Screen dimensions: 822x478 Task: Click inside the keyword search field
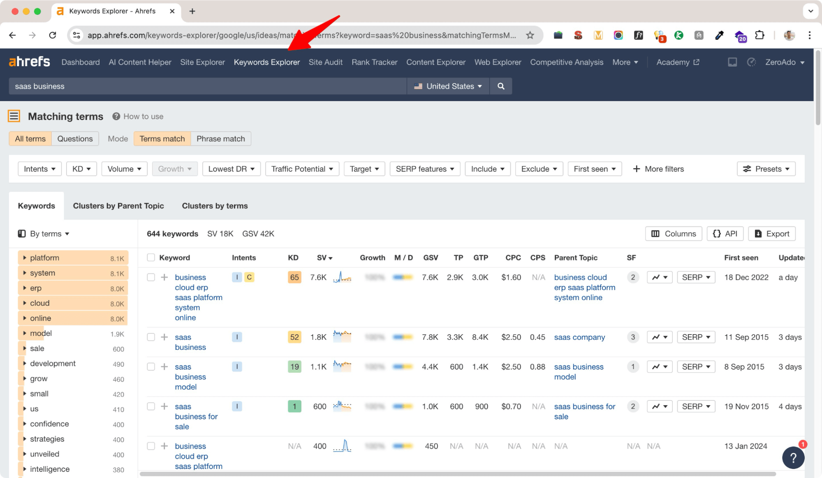206,86
